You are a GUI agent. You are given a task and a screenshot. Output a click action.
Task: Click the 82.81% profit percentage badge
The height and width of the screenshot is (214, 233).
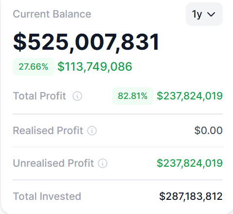pos(133,96)
